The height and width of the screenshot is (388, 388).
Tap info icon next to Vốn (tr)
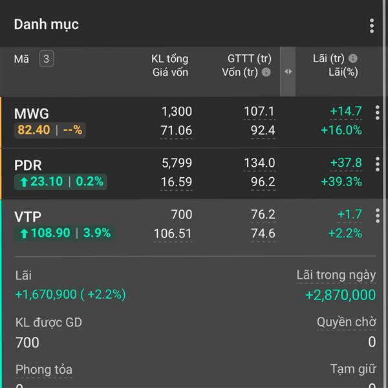266,72
